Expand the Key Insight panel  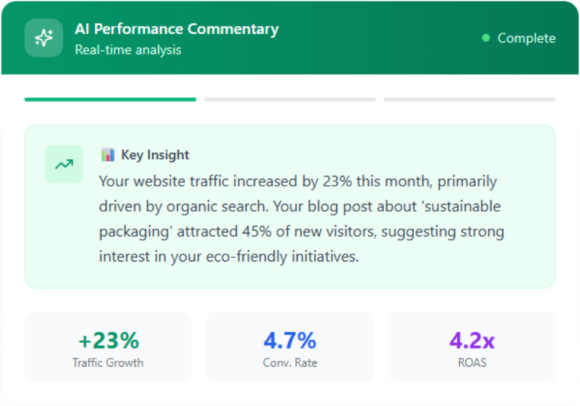(x=289, y=206)
